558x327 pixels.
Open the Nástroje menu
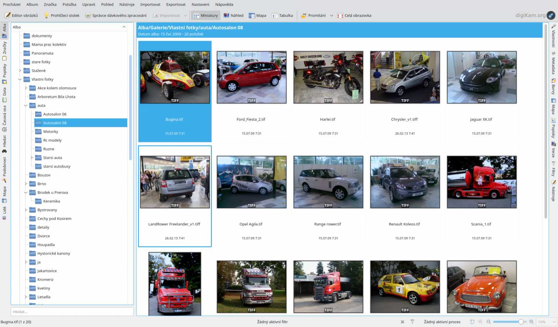[127, 5]
